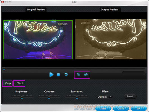Click the Cancel button
The image size is (149, 112).
click(121, 109)
